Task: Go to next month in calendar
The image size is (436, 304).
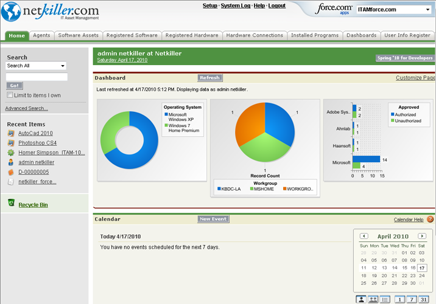Action: point(422,236)
